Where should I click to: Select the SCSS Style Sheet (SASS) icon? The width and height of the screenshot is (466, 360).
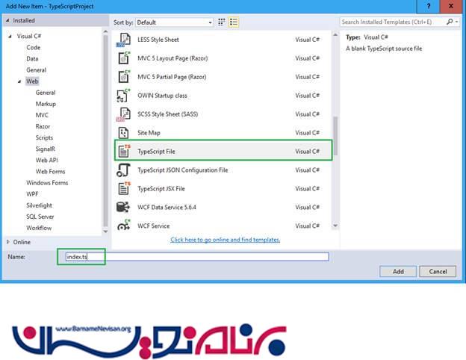pyautogui.click(x=123, y=114)
